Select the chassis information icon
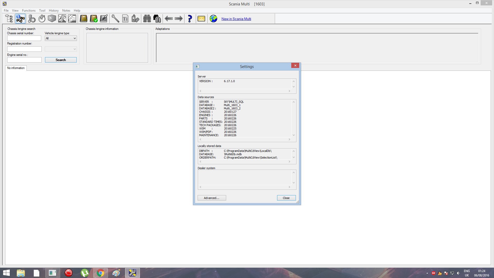 (20, 19)
